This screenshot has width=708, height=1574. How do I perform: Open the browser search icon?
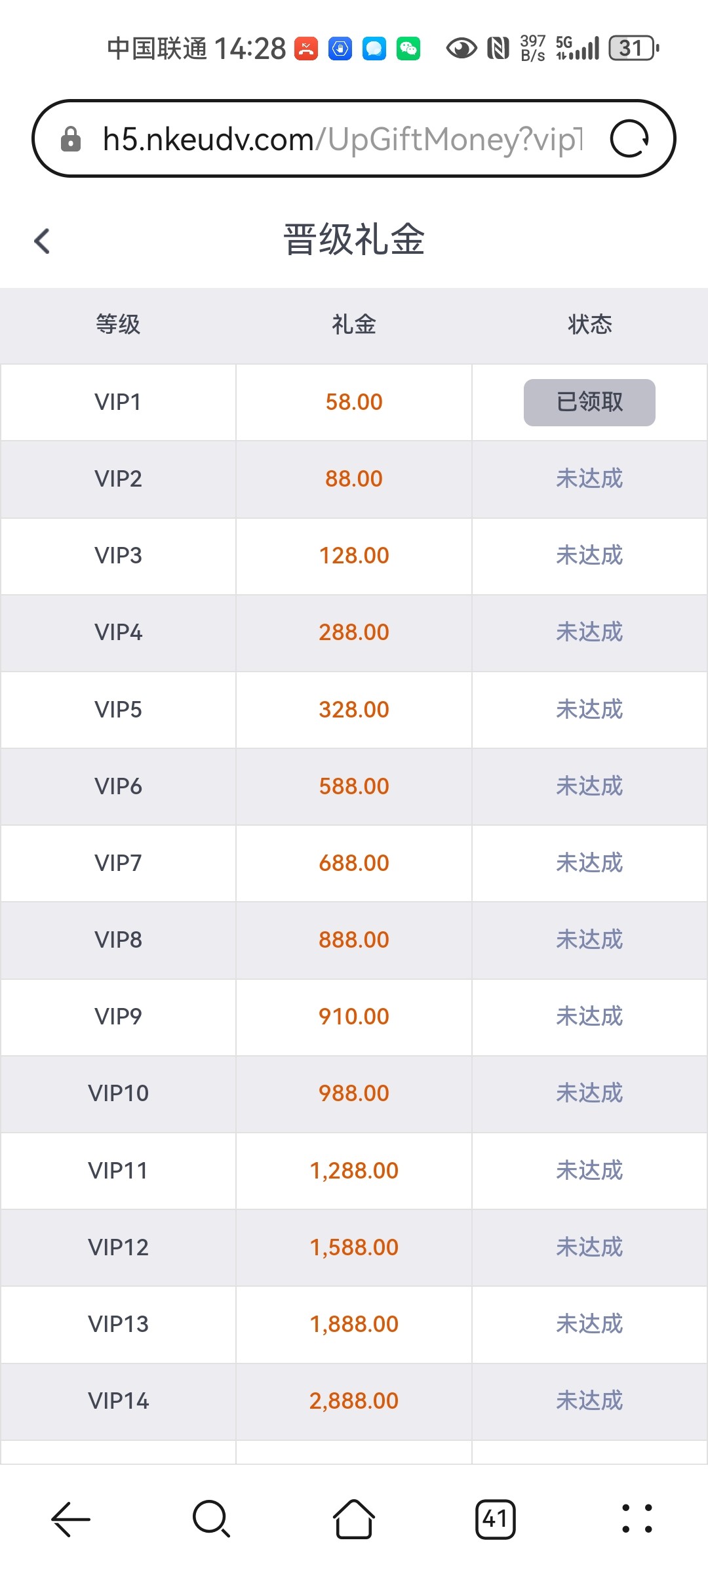click(211, 1519)
